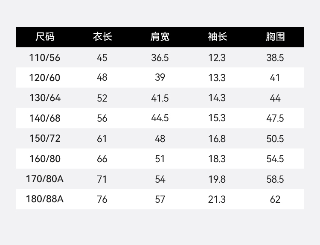Click the 12.3 sleeve length value

point(217,58)
